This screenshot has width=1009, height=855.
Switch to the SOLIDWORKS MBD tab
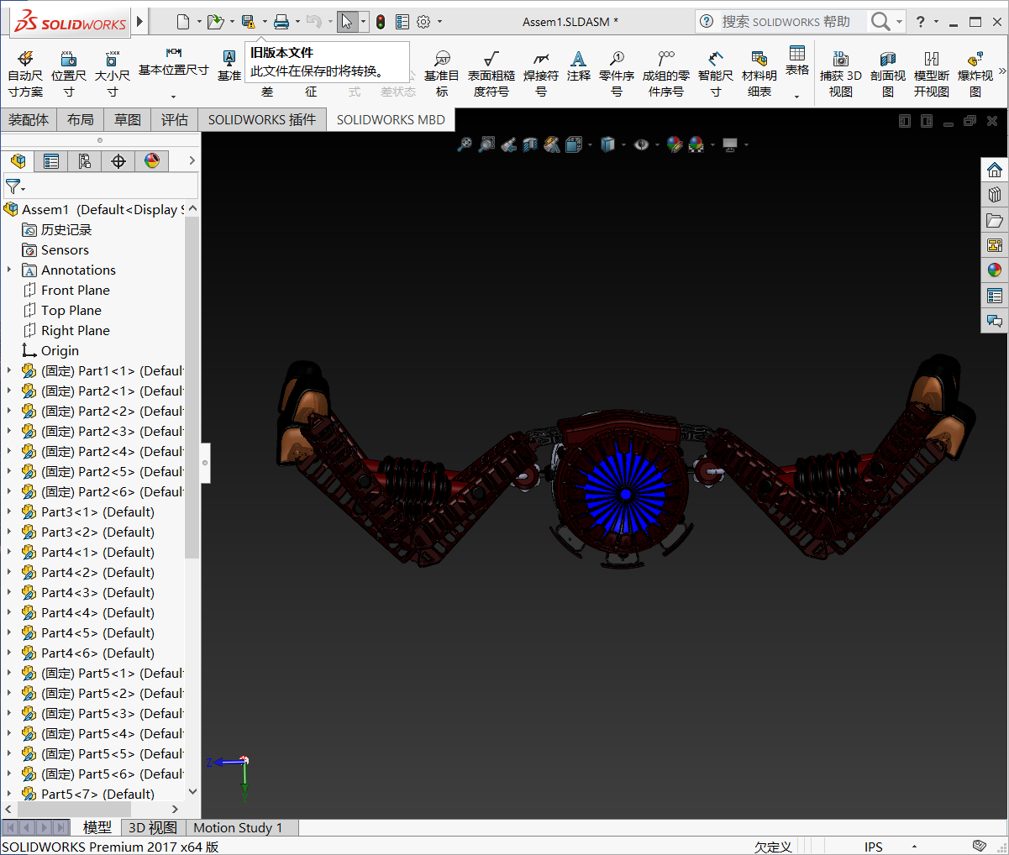(x=391, y=119)
